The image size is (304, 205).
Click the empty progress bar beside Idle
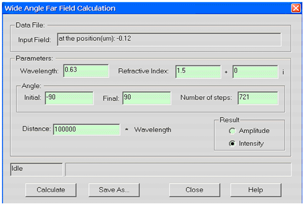click(x=178, y=170)
